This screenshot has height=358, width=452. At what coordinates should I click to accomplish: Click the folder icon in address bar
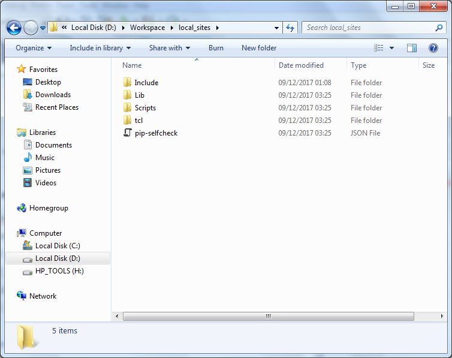(x=53, y=28)
